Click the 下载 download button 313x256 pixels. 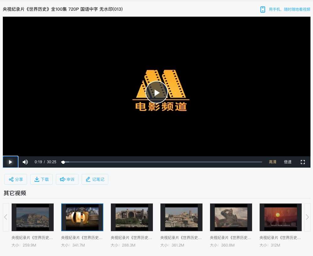click(x=41, y=179)
